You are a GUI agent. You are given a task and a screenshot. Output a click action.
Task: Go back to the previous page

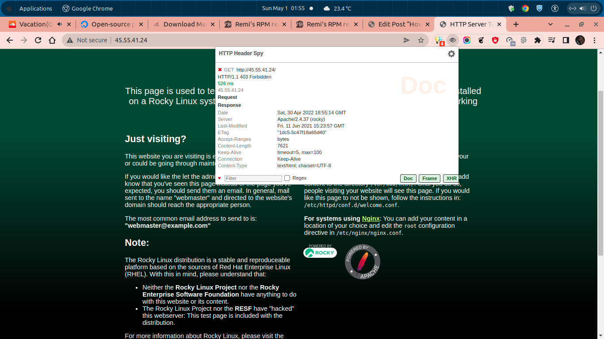[10, 40]
